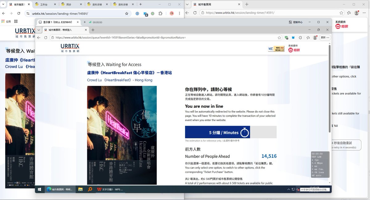
Task: Close the 工作台 tab in Chrome
Action: click(x=55, y=4)
